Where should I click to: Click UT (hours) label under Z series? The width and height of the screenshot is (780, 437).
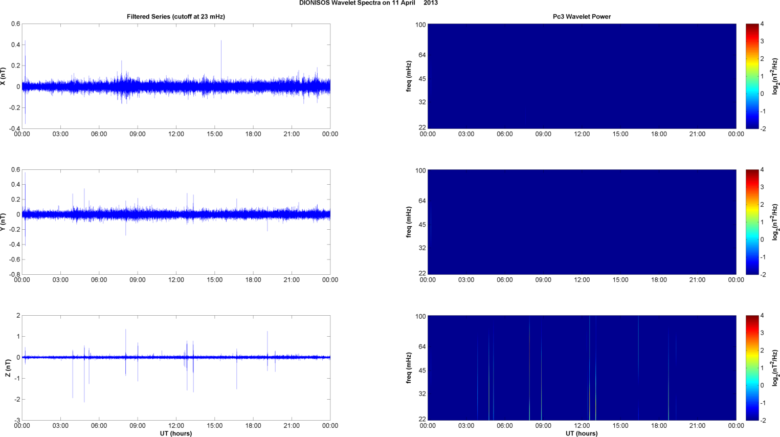pos(176,433)
